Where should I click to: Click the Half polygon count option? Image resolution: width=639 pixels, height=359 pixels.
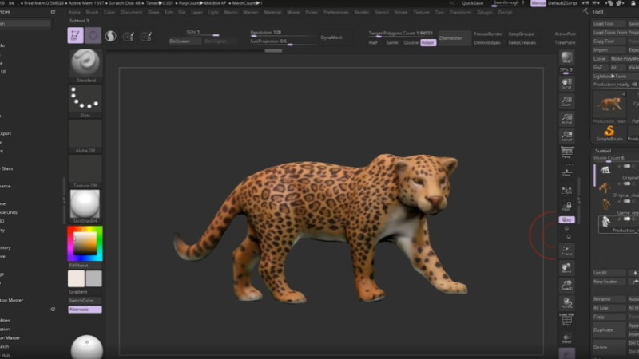(373, 42)
